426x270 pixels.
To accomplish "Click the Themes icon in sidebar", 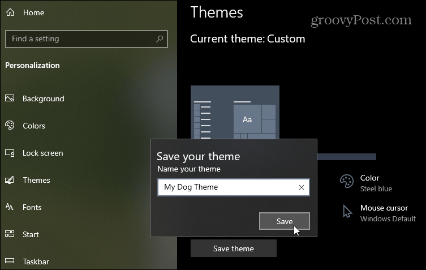I will 10,180.
